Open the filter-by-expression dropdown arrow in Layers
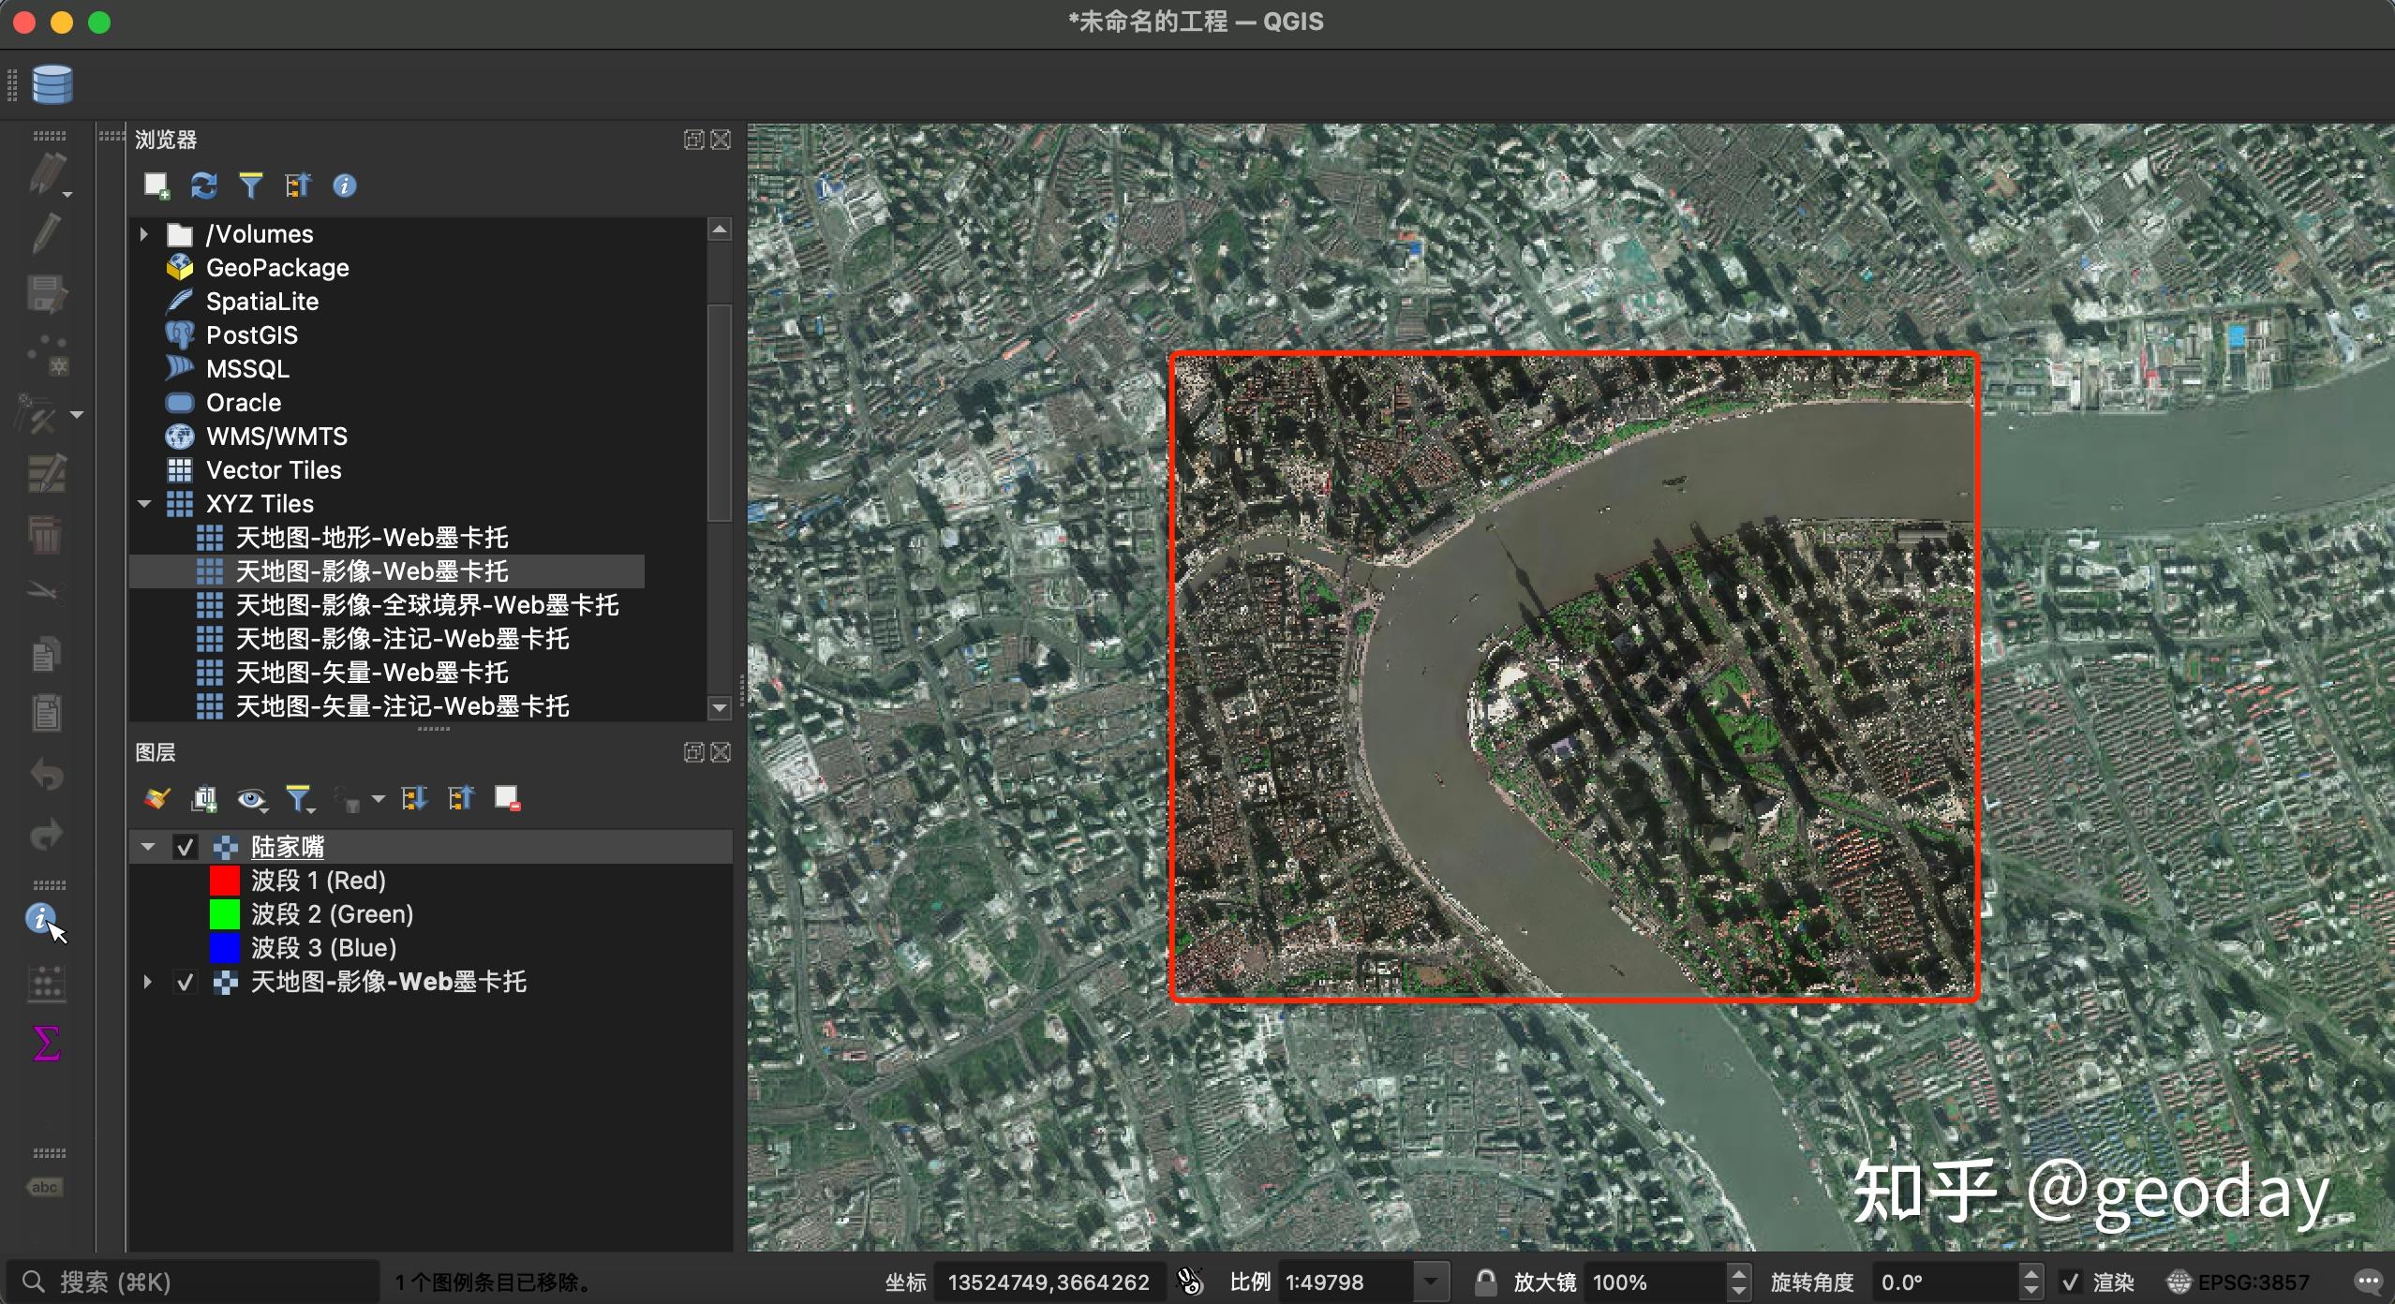Screen dimensions: 2395x1304 click(378, 799)
